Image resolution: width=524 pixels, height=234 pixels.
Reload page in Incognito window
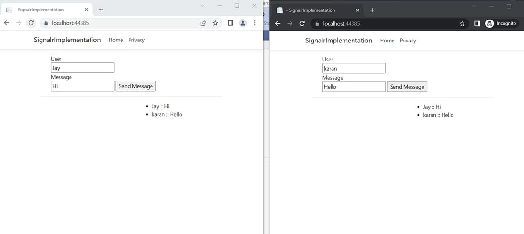(x=302, y=24)
